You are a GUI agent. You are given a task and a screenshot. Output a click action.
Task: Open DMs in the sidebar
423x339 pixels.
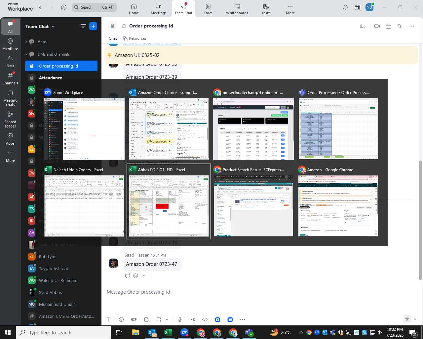tap(10, 61)
